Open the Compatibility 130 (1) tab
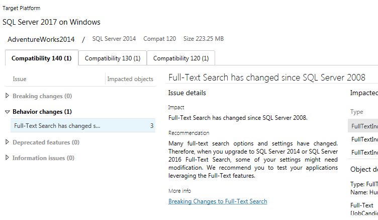Screen dimensions: 378x220 pyautogui.click(x=113, y=58)
